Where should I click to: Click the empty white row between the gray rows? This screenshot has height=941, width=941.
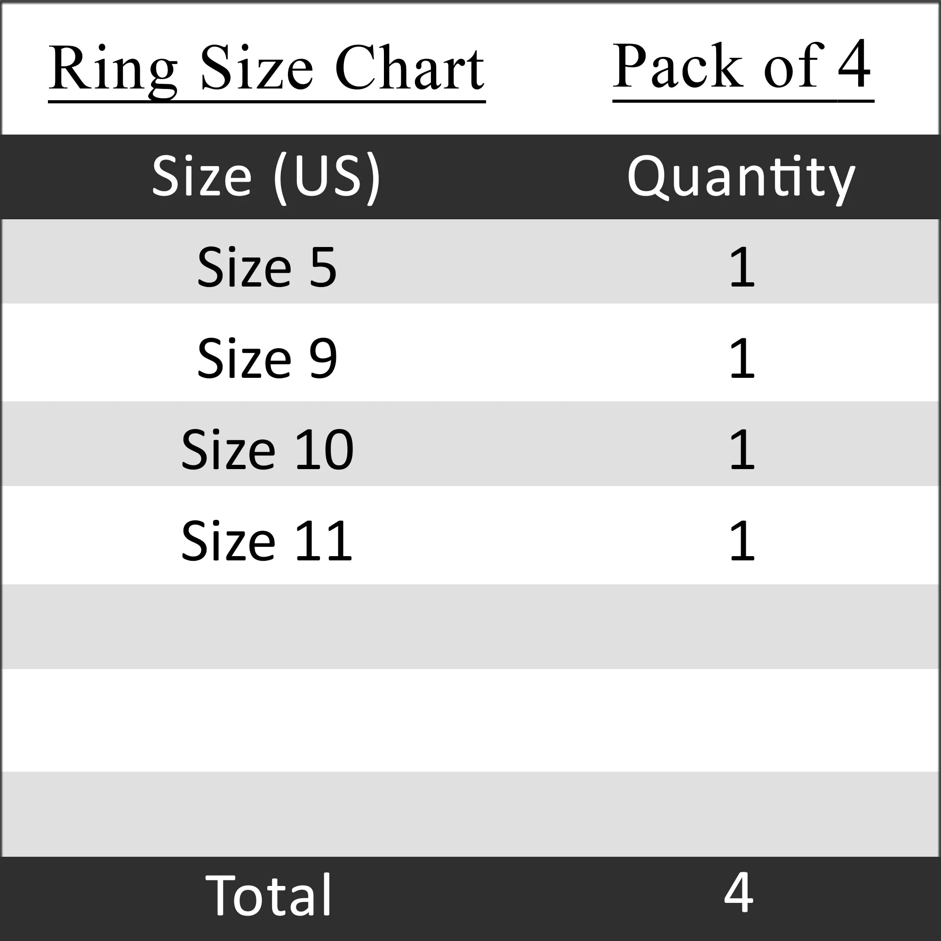(x=470, y=720)
